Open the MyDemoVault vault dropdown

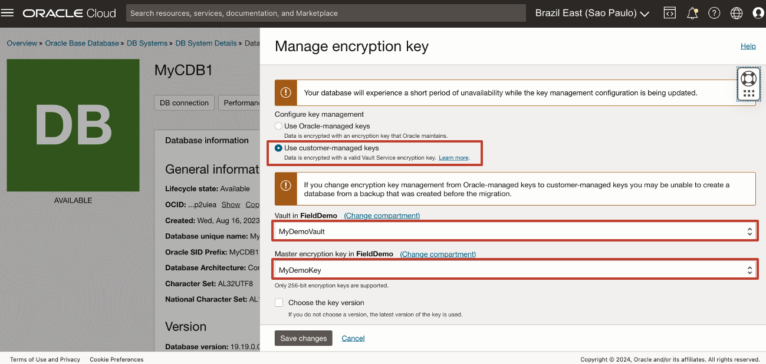point(515,231)
